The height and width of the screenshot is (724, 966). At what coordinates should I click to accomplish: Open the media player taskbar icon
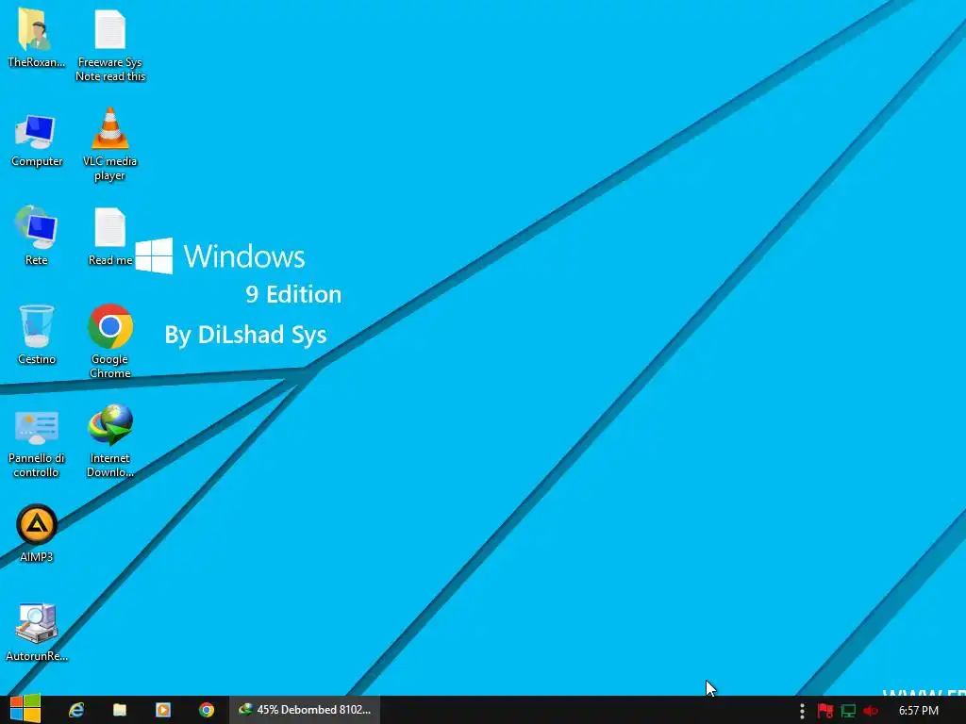click(162, 710)
